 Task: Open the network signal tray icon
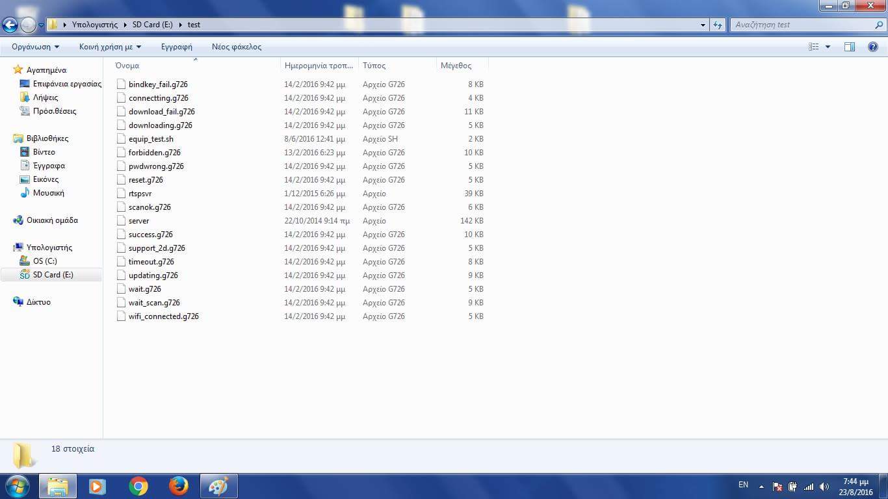(x=809, y=486)
